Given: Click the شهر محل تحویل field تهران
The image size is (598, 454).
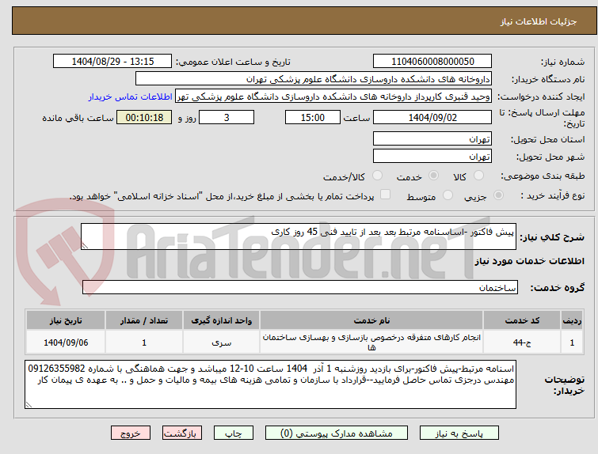Looking at the screenshot, I should click(x=432, y=156).
